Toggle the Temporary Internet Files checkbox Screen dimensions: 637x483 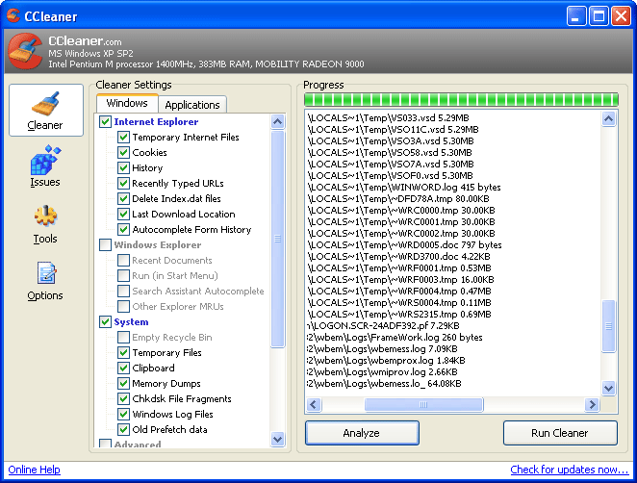pos(123,137)
